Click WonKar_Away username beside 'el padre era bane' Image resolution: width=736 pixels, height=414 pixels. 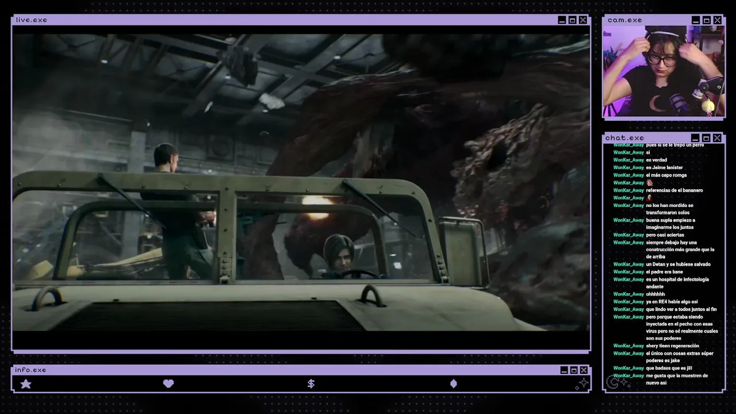(628, 272)
